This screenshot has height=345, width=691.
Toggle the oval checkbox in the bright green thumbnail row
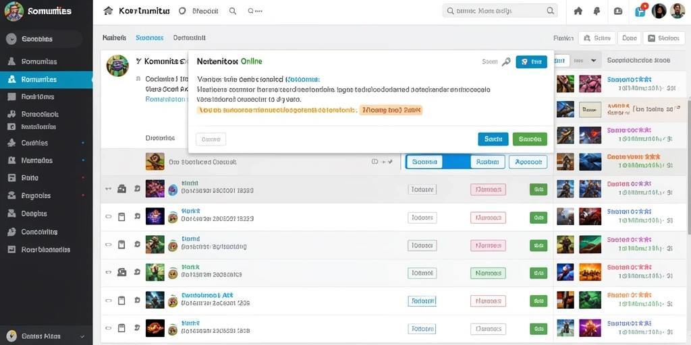[x=109, y=272]
